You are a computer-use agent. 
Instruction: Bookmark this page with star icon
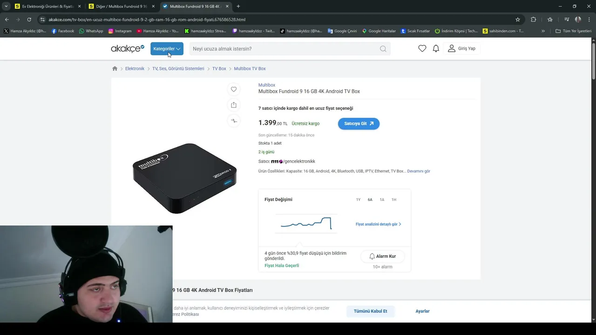pyautogui.click(x=518, y=20)
